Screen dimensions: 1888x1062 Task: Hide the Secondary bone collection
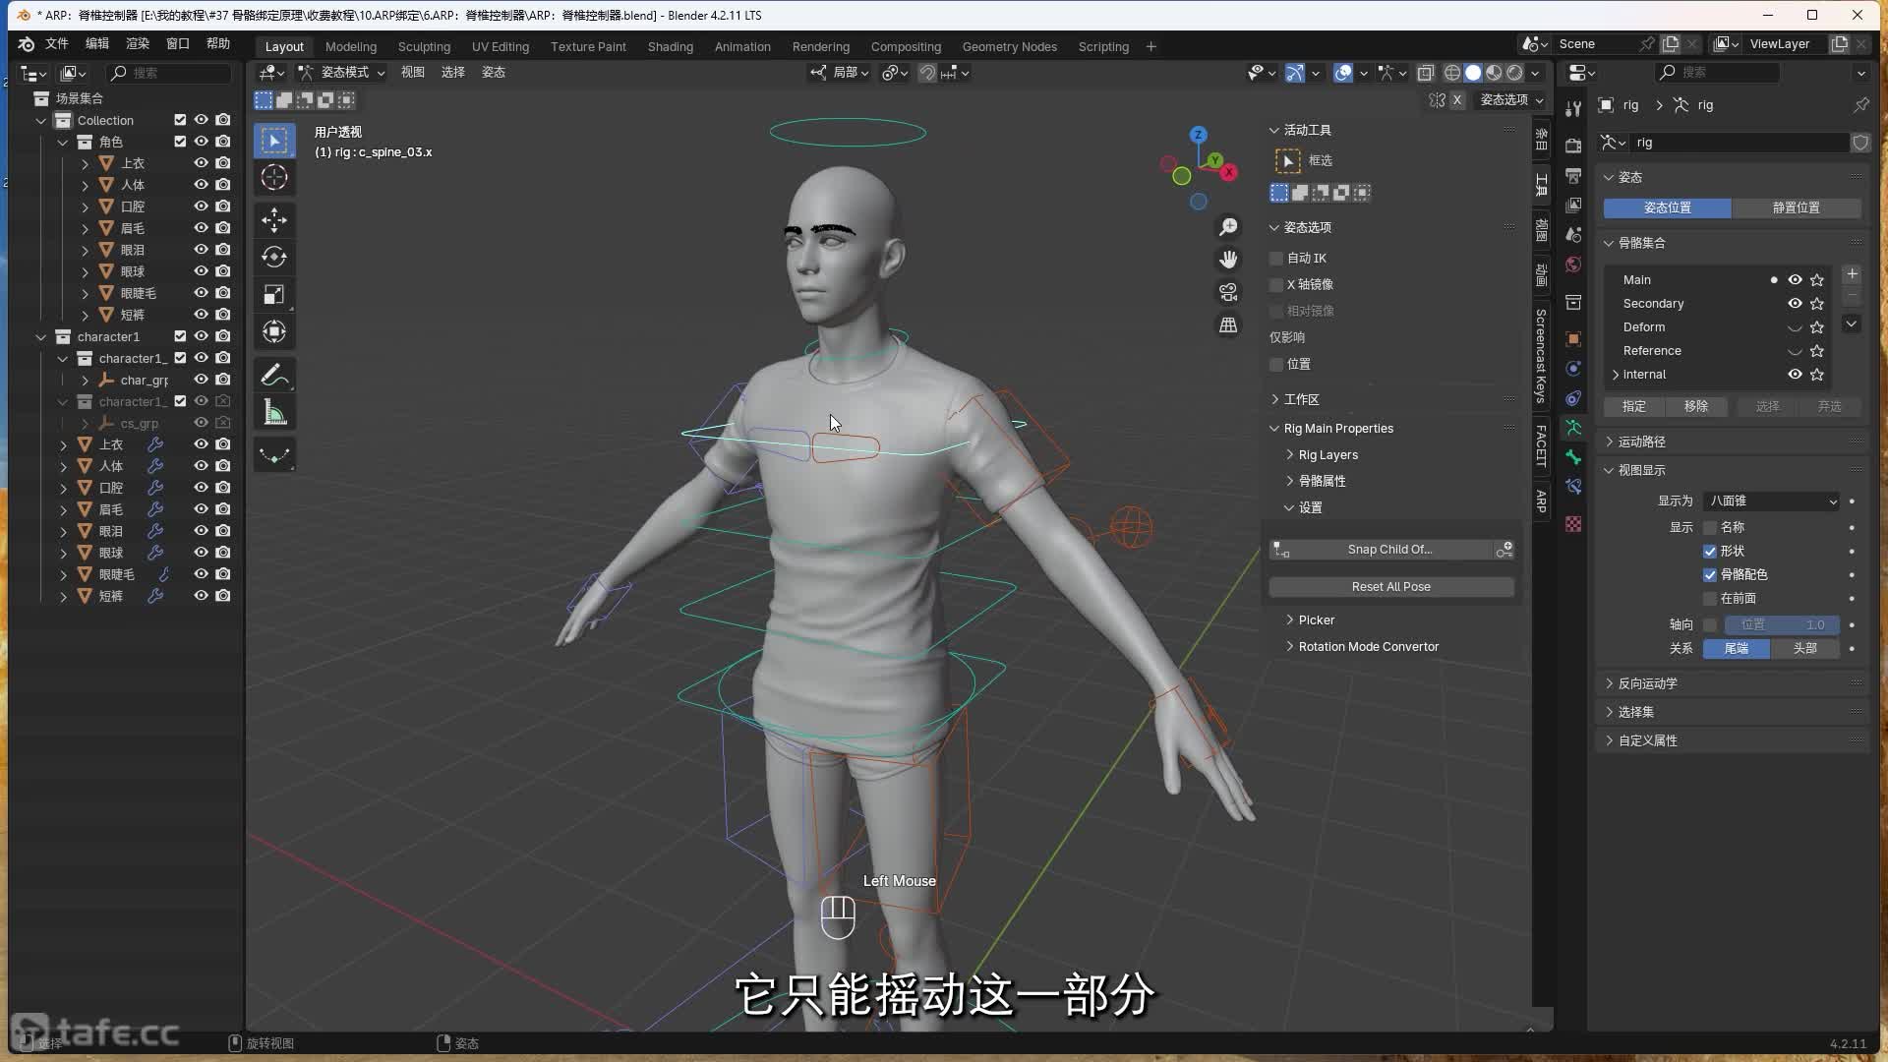pyautogui.click(x=1795, y=304)
